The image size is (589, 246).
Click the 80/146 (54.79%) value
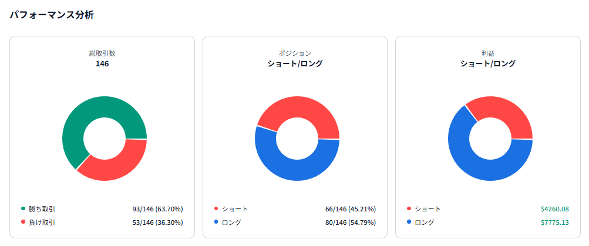click(x=351, y=223)
